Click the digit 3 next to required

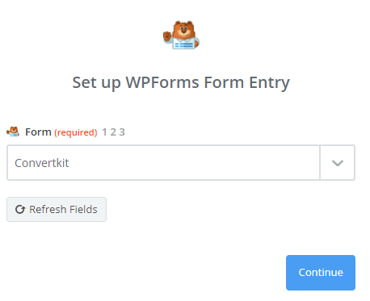pos(122,132)
